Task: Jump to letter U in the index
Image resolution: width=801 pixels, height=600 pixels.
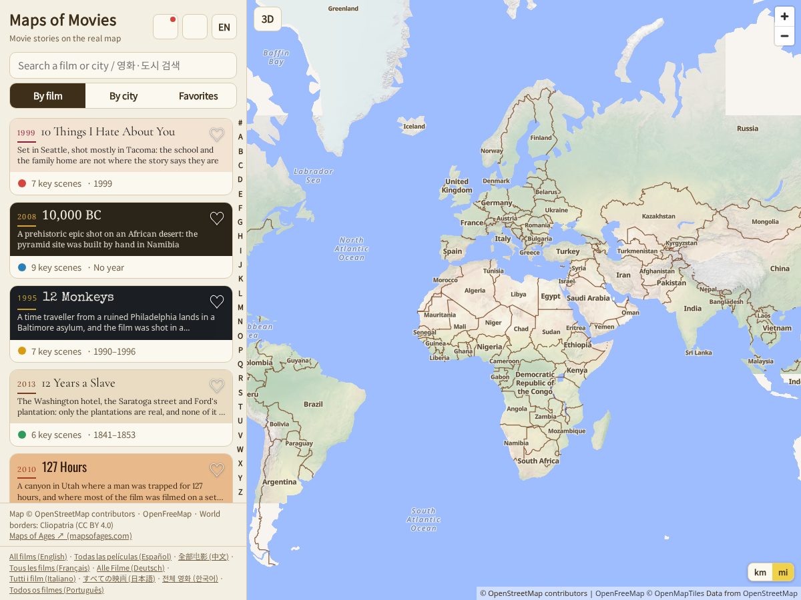Action: [240, 421]
